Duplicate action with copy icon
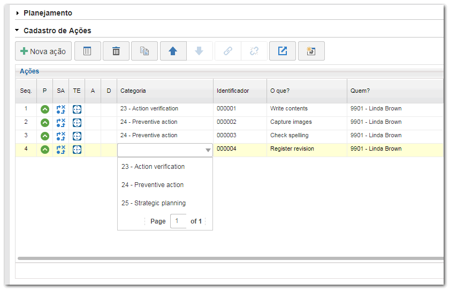This screenshot has height=290, width=449. point(144,51)
